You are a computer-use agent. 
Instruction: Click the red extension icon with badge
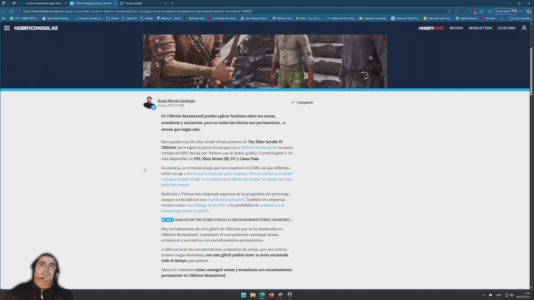(x=474, y=11)
